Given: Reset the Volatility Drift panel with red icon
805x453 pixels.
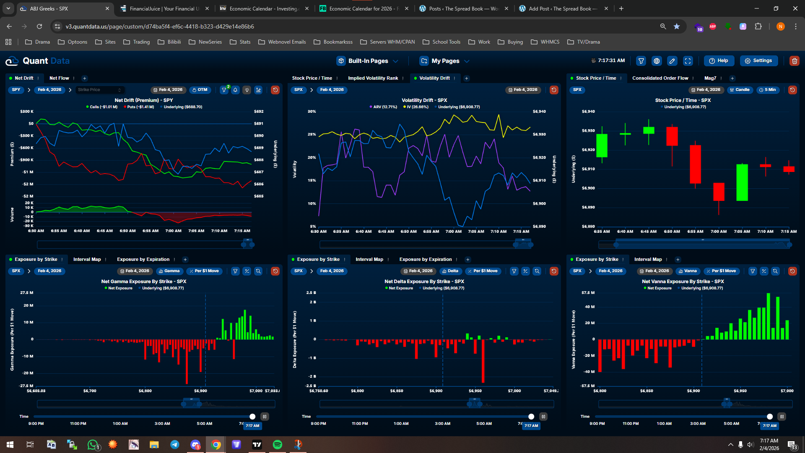Looking at the screenshot, I should pos(554,90).
